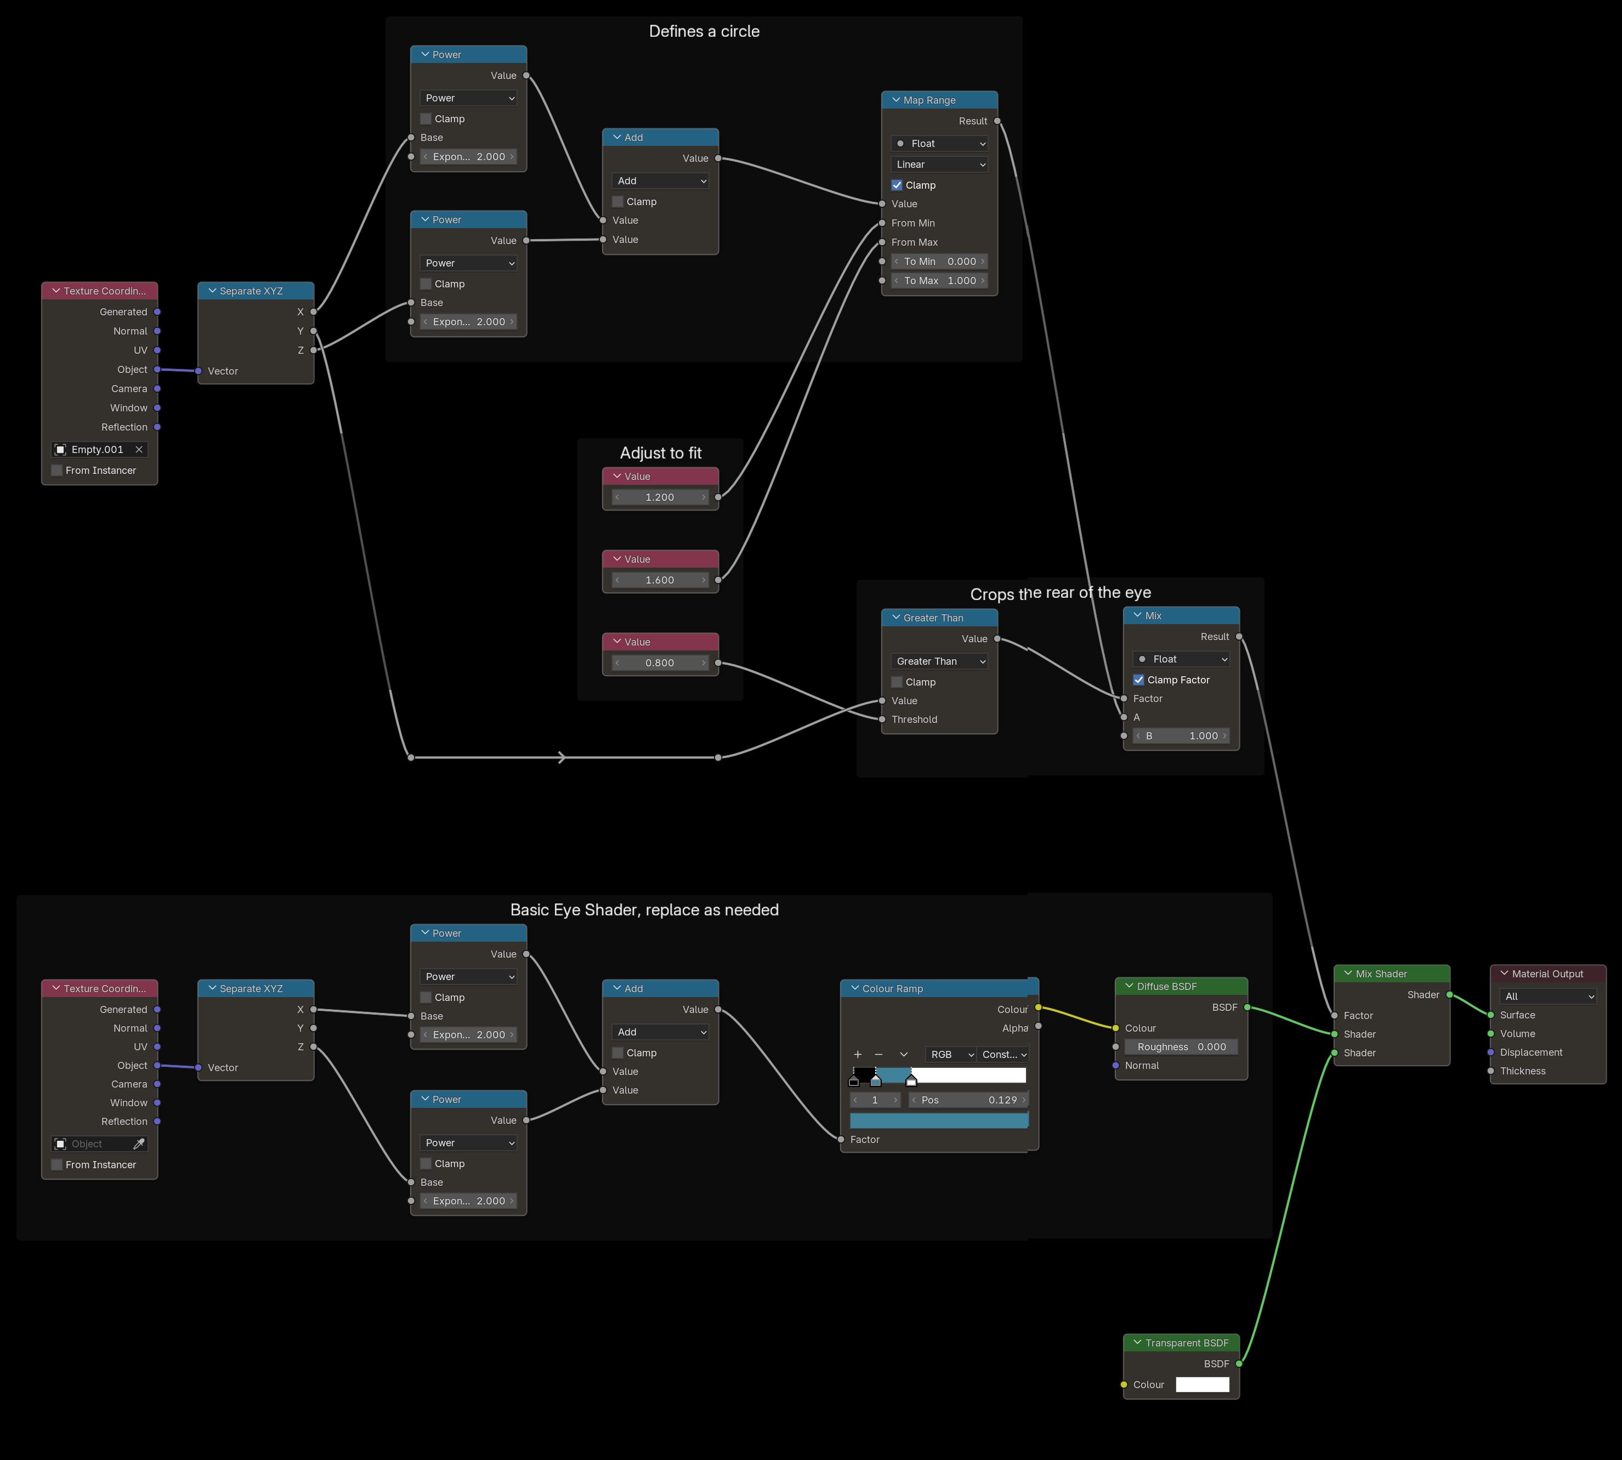This screenshot has width=1622, height=1460.
Task: Click the Map Range Result output socket
Action: pos(997,121)
